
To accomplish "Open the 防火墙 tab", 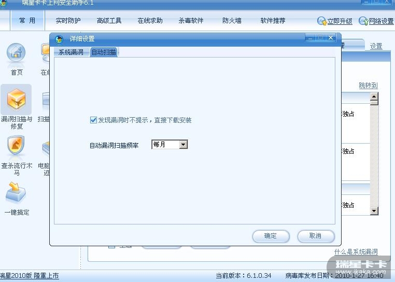I will coord(232,21).
